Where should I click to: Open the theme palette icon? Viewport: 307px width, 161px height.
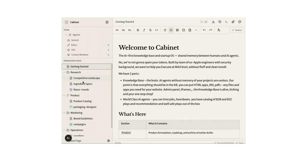(x=240, y=22)
